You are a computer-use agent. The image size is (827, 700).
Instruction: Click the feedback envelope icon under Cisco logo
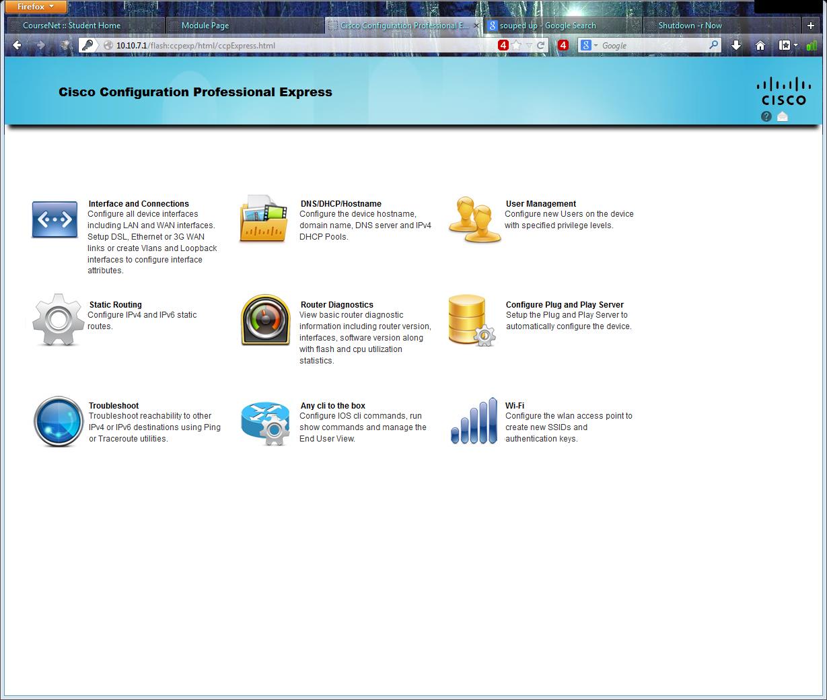[782, 116]
